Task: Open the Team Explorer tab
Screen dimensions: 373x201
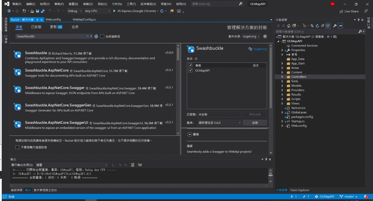Action: (x=299, y=190)
